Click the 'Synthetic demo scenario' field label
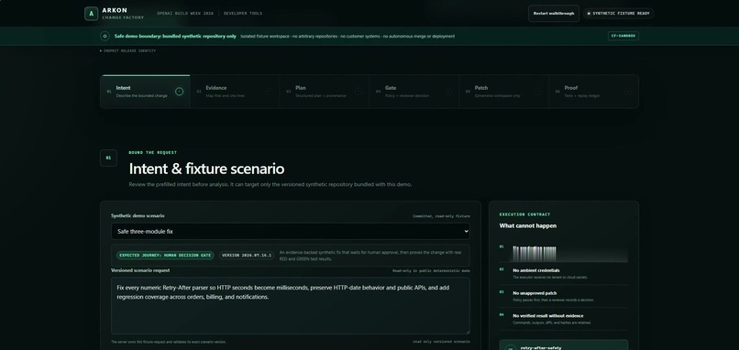 point(138,215)
